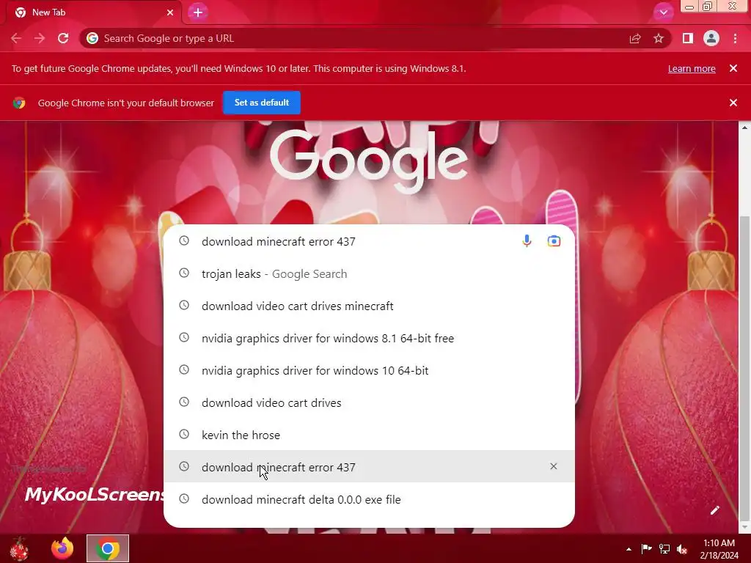Open Firefox from the taskbar
Viewport: 751px width, 563px height.
pos(62,548)
